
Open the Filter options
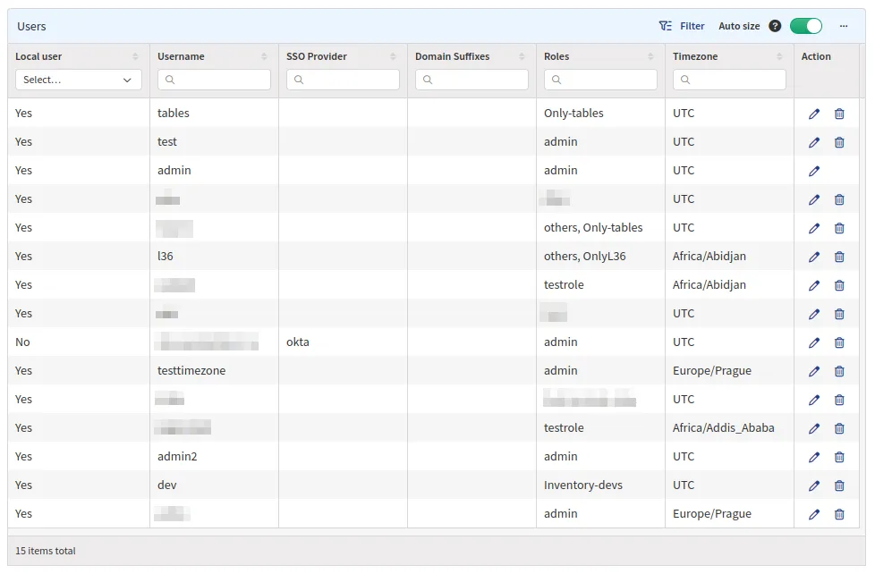point(681,26)
